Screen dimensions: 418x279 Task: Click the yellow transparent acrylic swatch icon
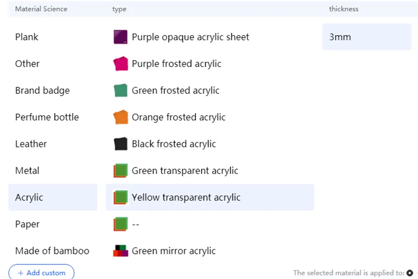[121, 197]
